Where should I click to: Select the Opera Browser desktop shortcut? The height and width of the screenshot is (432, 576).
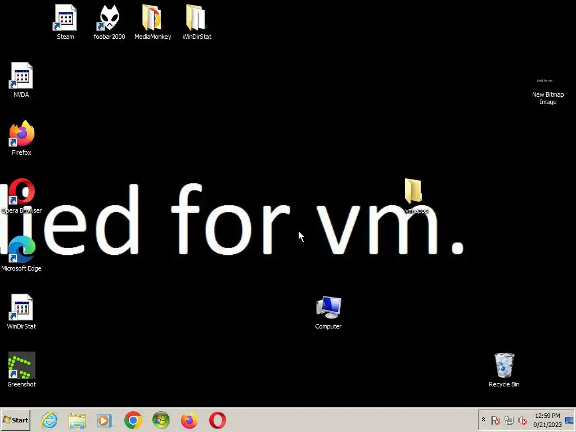(x=21, y=196)
